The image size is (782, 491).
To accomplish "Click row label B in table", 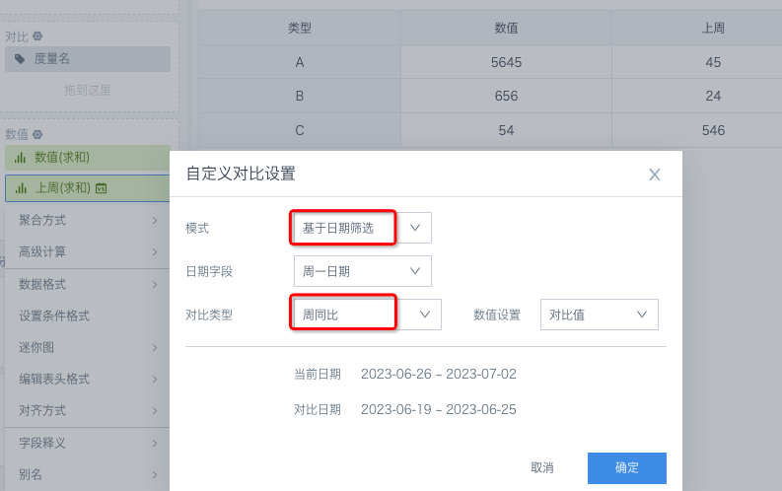I will 300,96.
